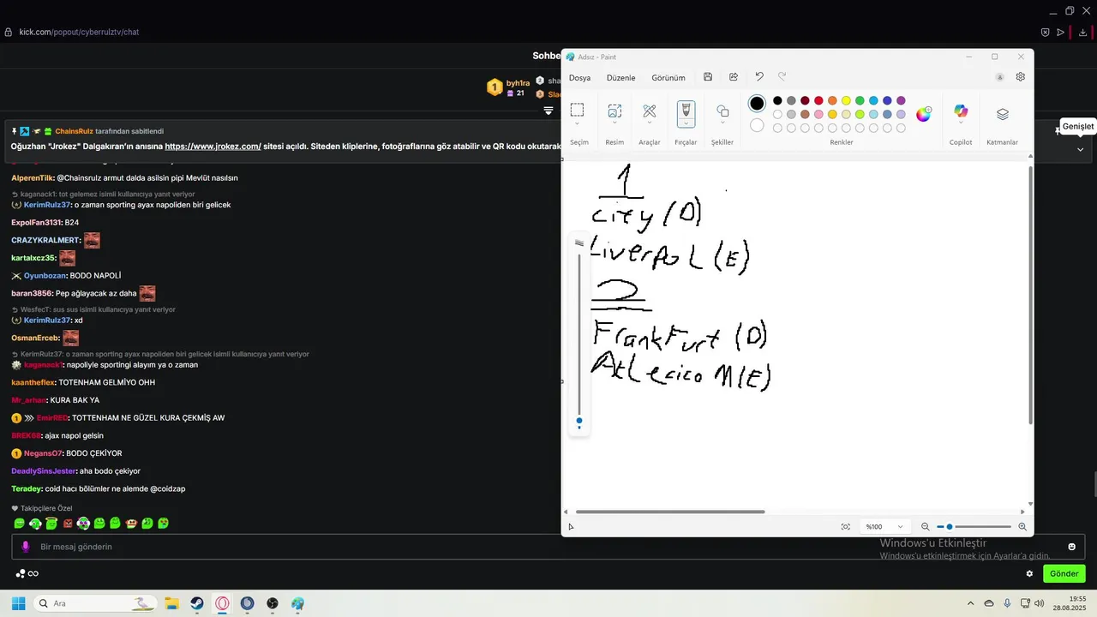
Task: Click the taskbar clock showing 19:55
Action: coord(1069,603)
